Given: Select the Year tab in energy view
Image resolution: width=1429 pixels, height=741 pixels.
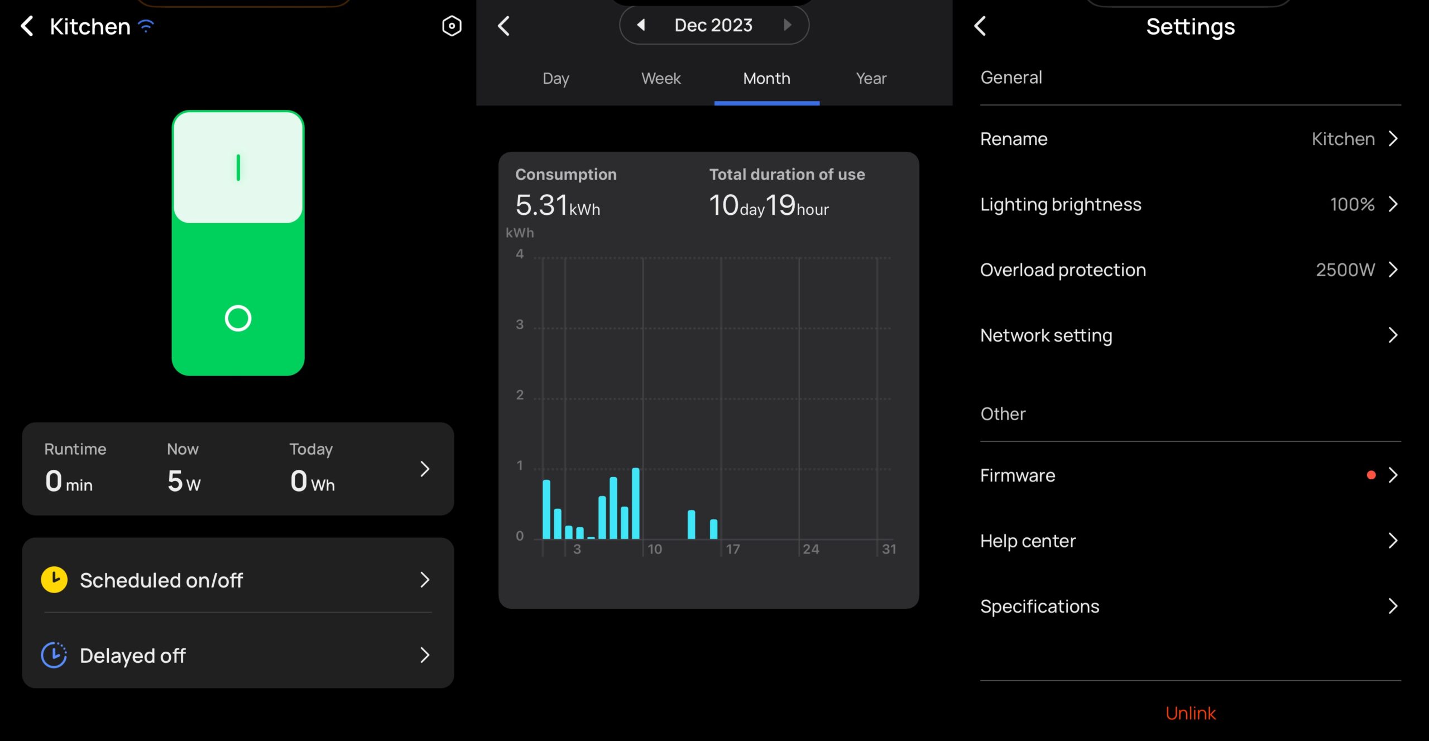Looking at the screenshot, I should tap(870, 78).
